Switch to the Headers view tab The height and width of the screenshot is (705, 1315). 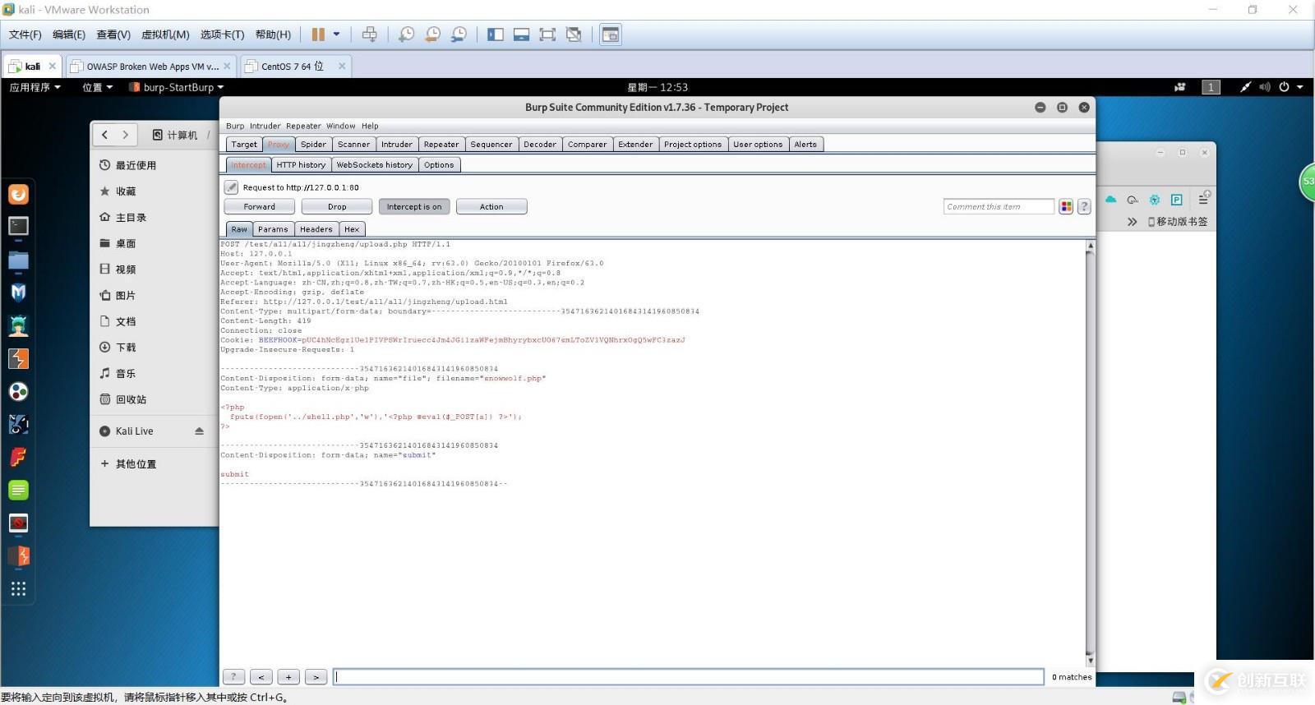pyautogui.click(x=316, y=229)
